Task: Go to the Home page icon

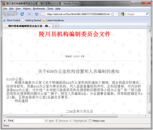Action: click(x=37, y=14)
